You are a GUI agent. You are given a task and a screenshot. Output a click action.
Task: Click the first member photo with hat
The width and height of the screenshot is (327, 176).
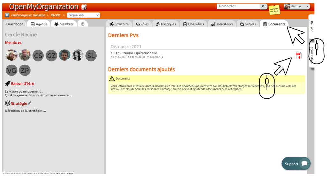pyautogui.click(x=11, y=55)
